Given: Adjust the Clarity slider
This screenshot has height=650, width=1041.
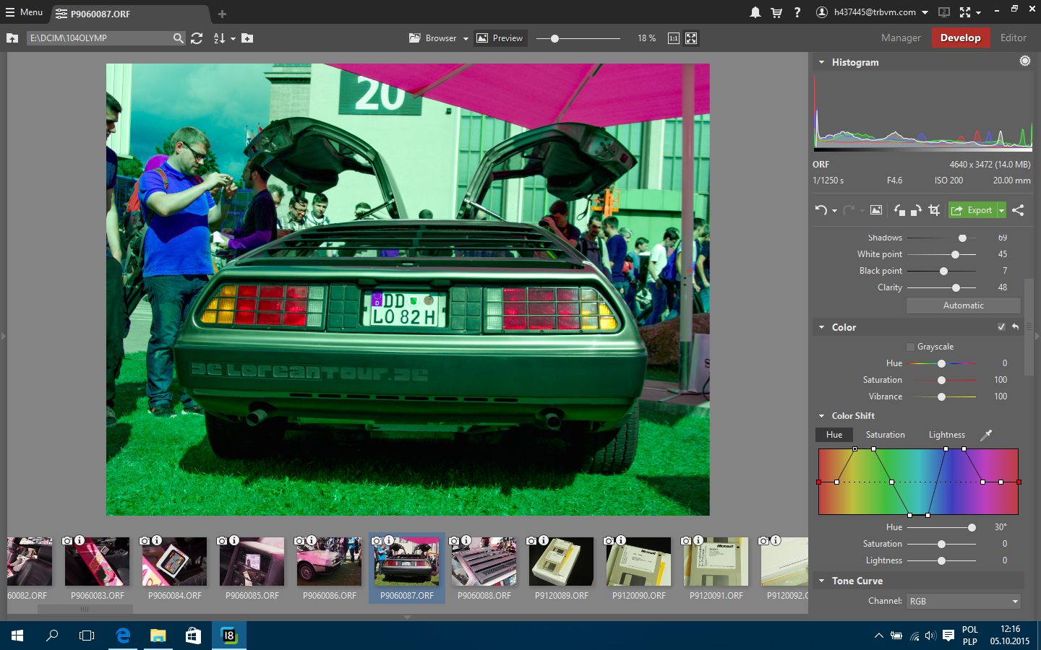Looking at the screenshot, I should coord(956,287).
